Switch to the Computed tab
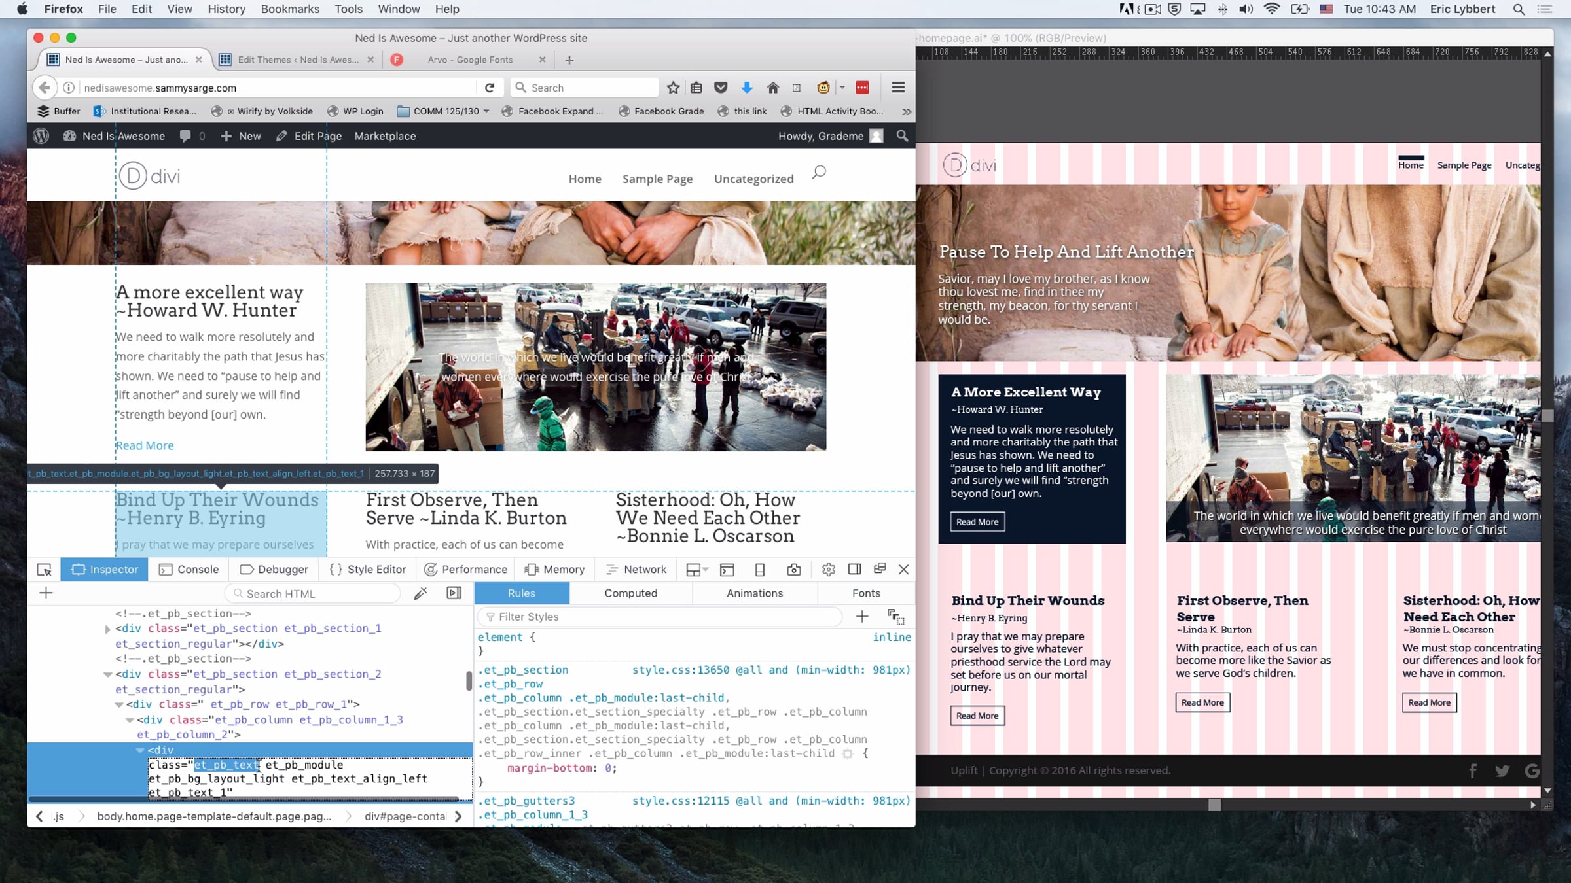The image size is (1571, 883). (630, 593)
